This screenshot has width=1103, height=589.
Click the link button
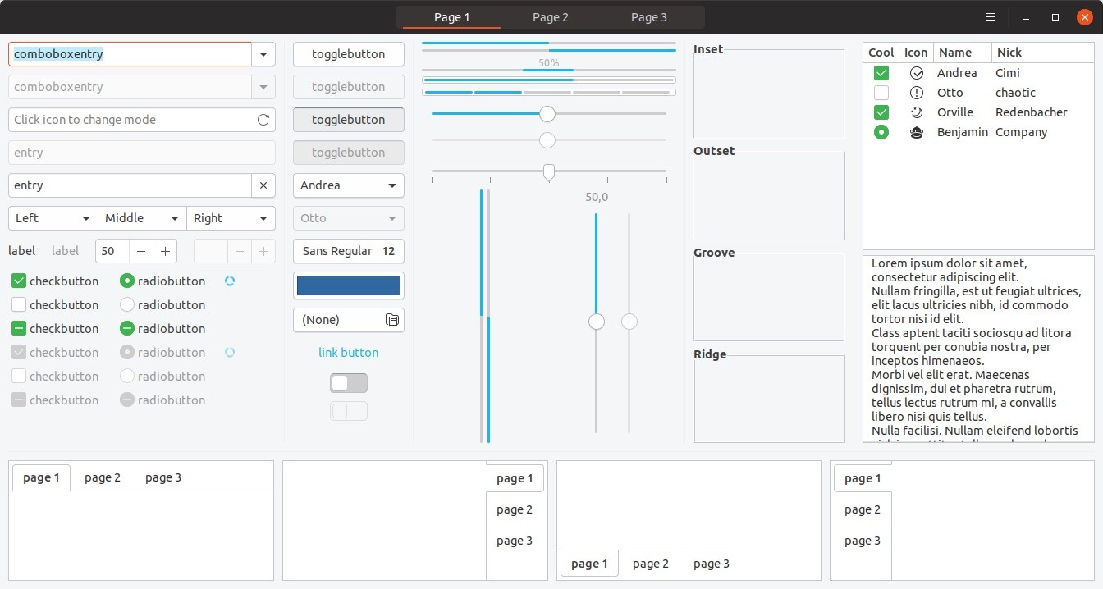coord(349,353)
